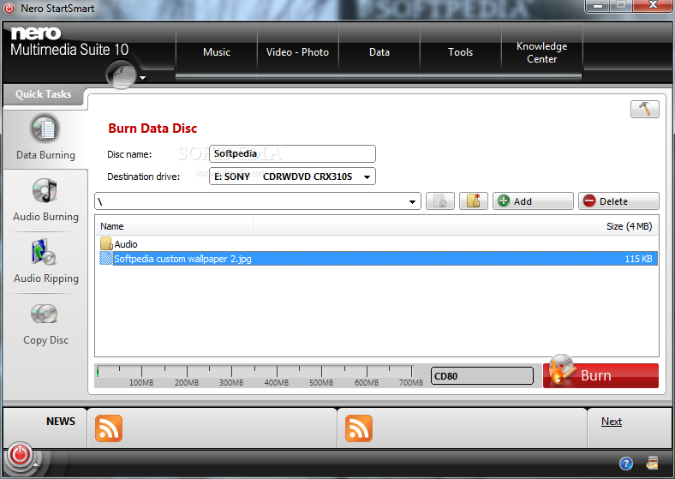This screenshot has height=479, width=675.
Task: Click the red power button icon
Action: coord(20,454)
